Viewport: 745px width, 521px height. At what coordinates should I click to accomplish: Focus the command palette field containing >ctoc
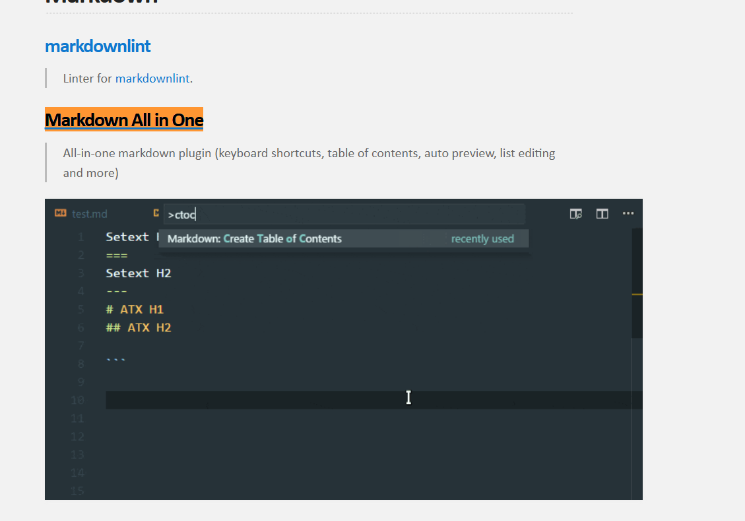pyautogui.click(x=344, y=215)
